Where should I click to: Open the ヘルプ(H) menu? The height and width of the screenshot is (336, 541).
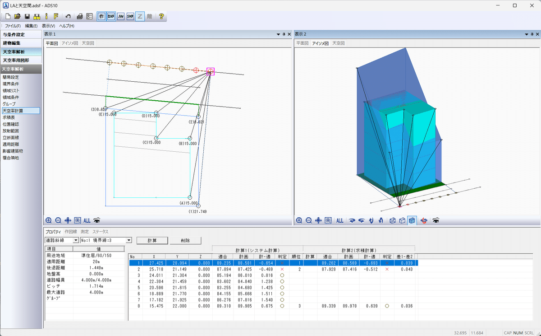[67, 26]
